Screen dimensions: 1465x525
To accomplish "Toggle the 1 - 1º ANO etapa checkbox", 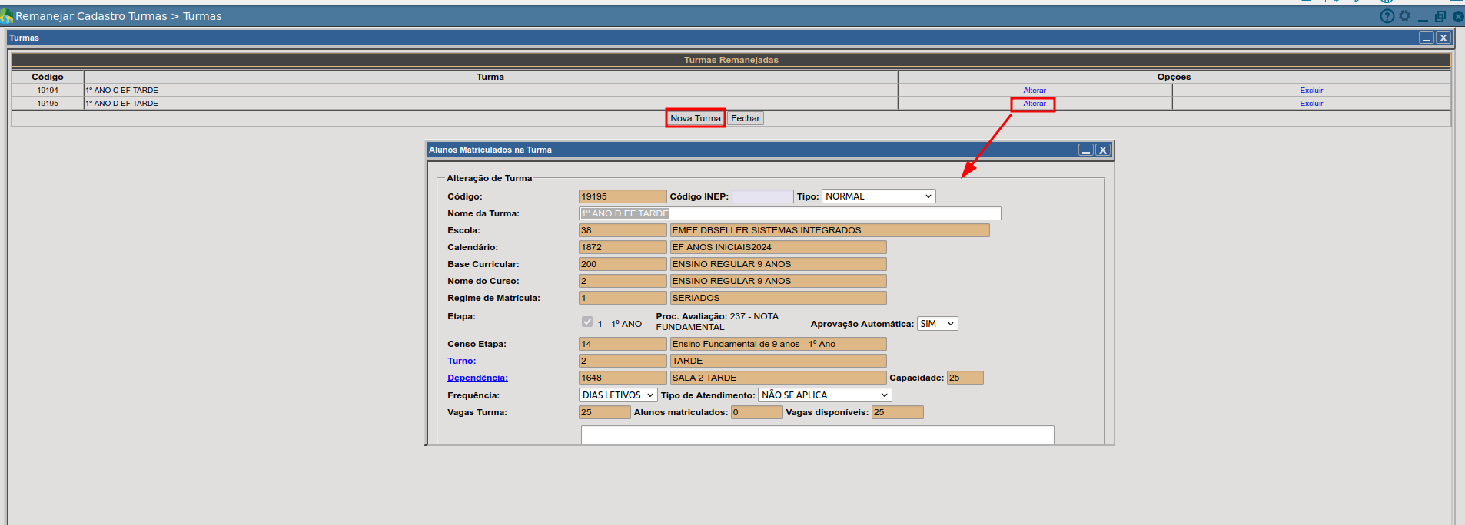I will [587, 322].
